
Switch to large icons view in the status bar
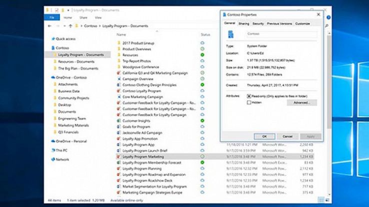tap(327, 200)
